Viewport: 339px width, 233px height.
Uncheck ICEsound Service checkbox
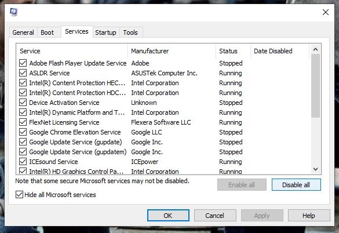[x=23, y=162]
